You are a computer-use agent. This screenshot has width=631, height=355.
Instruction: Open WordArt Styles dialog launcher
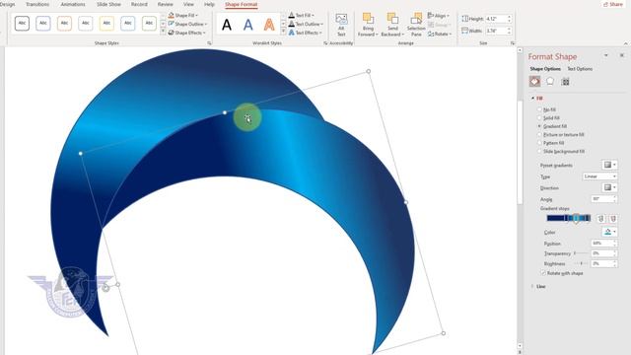325,43
